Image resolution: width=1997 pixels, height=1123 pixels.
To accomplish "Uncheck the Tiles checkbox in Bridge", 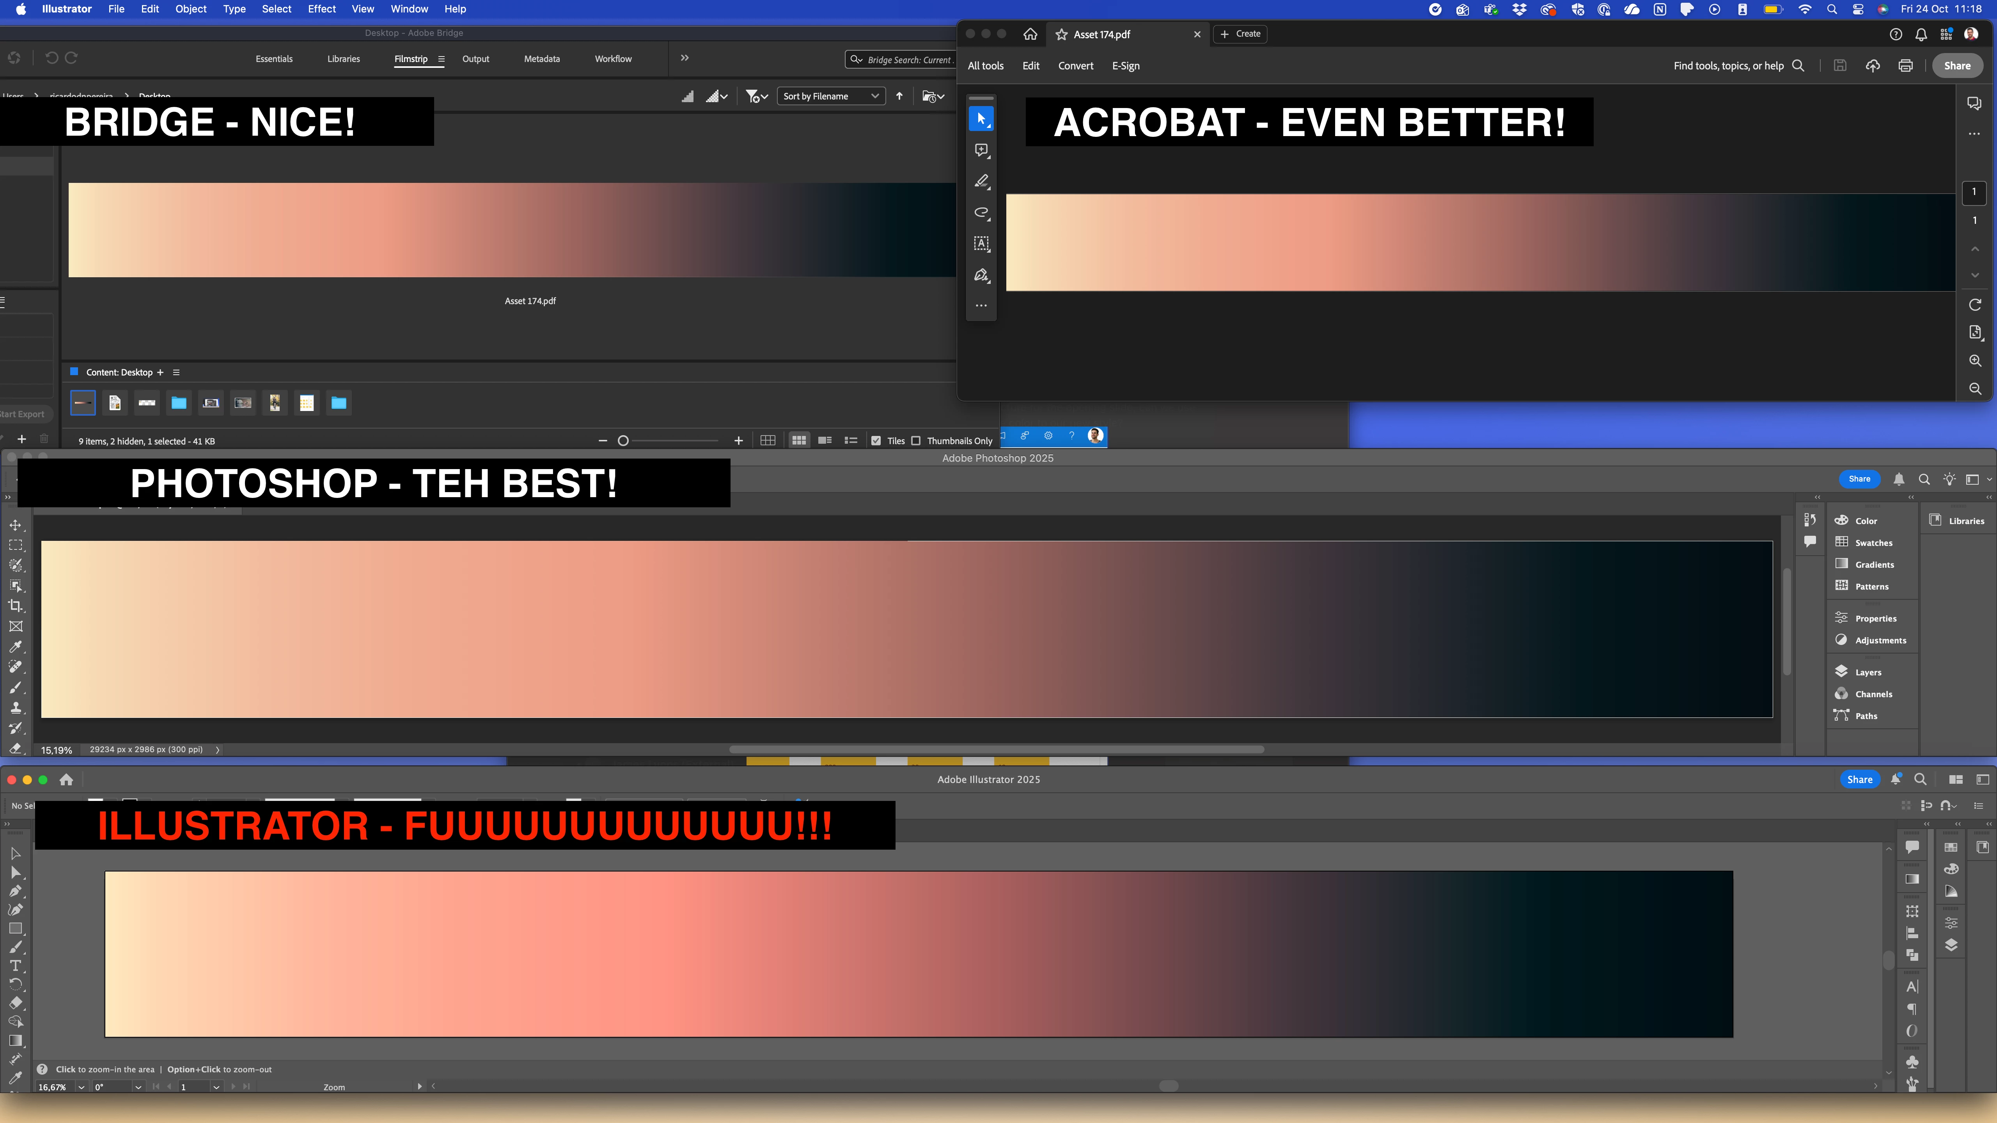I will tap(876, 441).
